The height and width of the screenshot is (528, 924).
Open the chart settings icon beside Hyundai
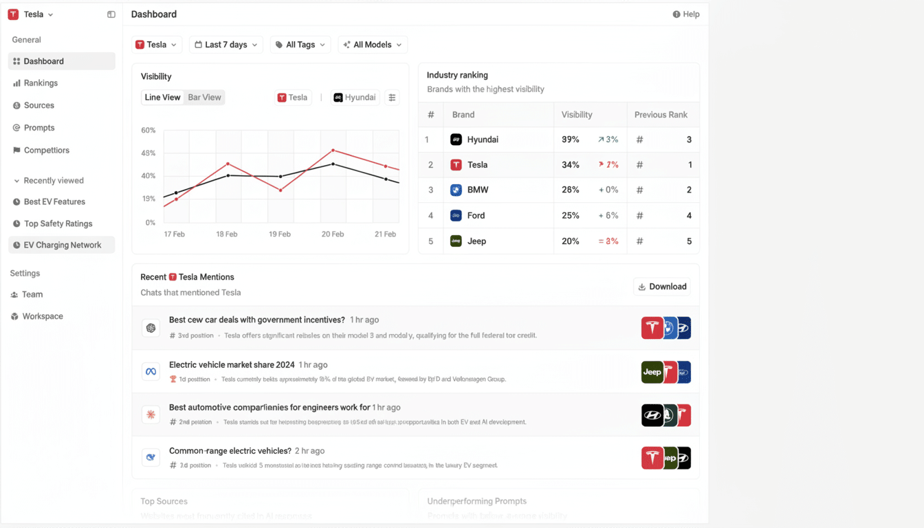[392, 97]
